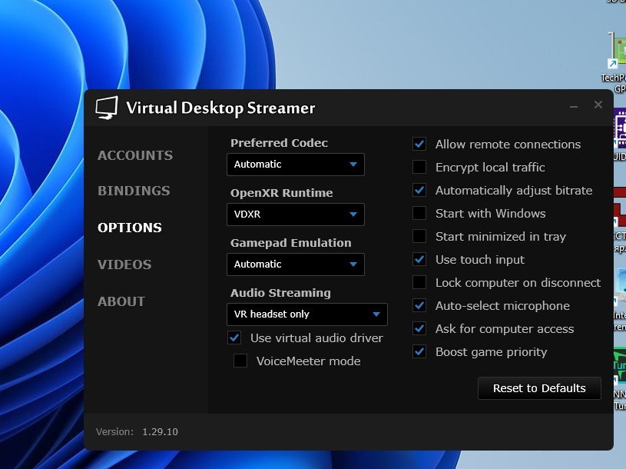
Task: Untick Boost game priority
Action: (x=419, y=351)
